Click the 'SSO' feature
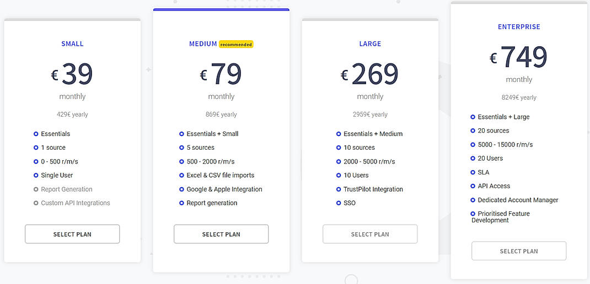The image size is (590, 284). 350,203
